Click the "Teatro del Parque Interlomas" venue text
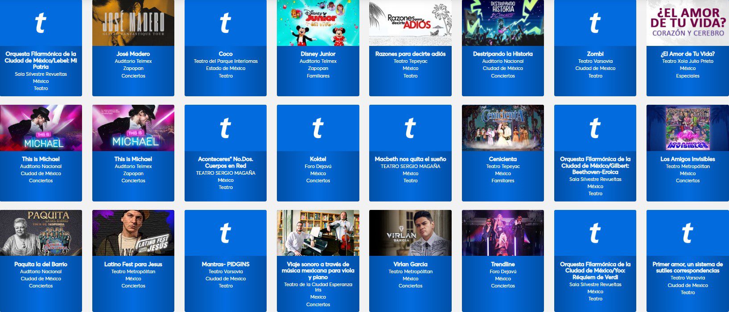This screenshot has height=312, width=729. tap(226, 62)
